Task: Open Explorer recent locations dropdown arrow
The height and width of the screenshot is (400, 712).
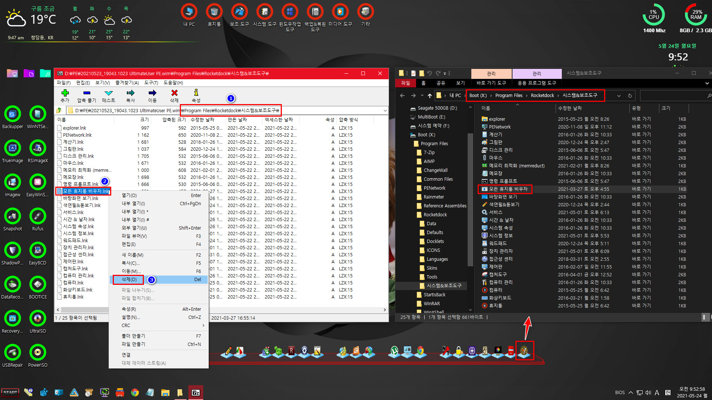Action: (422, 96)
